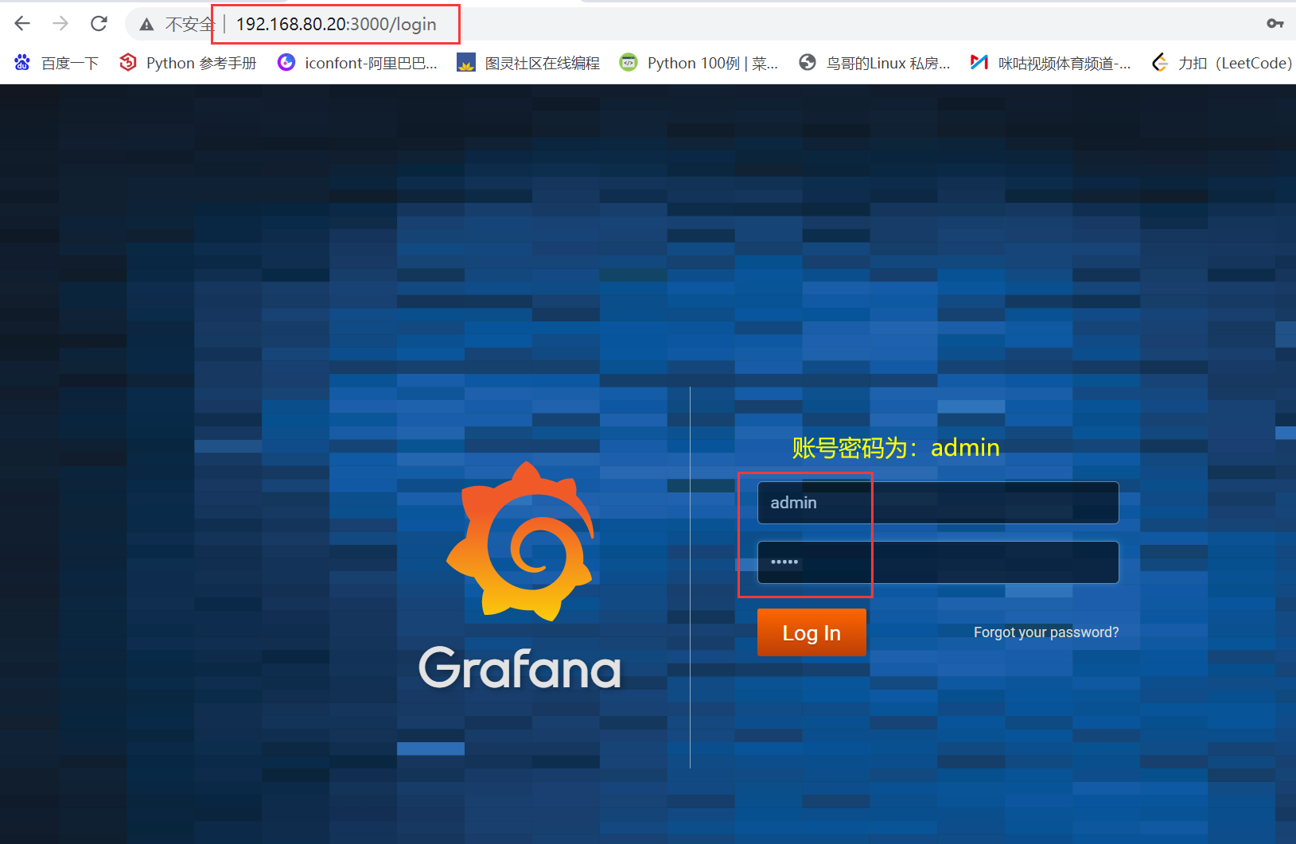Click the browser forward arrow
The width and height of the screenshot is (1296, 844).
click(x=60, y=24)
